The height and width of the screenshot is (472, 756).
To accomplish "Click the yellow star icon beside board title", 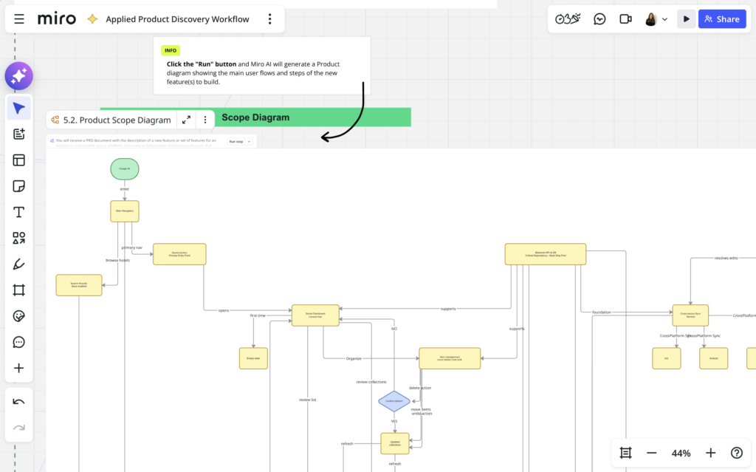I will 92,18.
